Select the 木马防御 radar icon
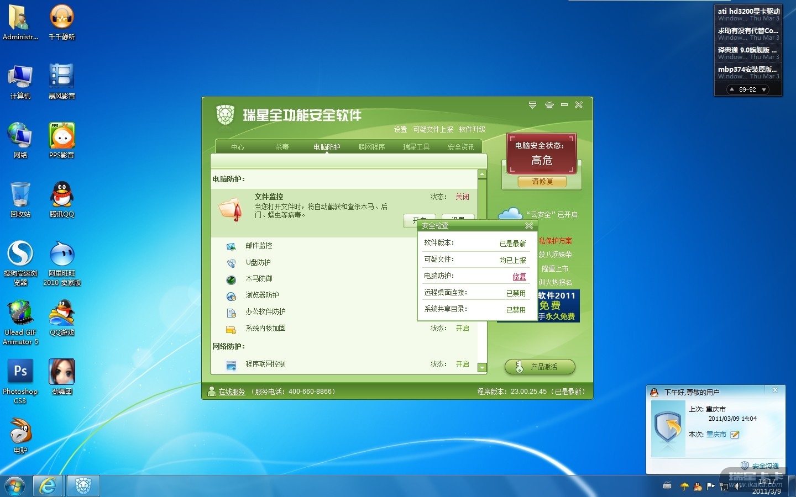Screen dimensions: 796x497 [231, 279]
